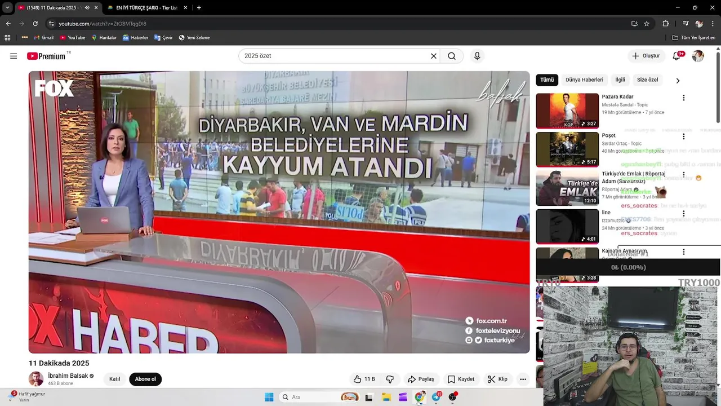Select the Size özel filter chip
Screen dimensions: 721x406
(647, 80)
